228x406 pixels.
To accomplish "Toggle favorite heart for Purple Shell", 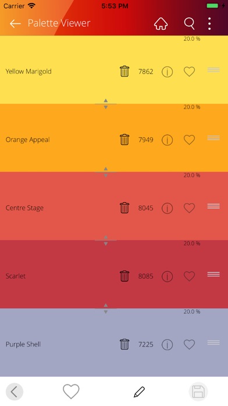I will [189, 344].
